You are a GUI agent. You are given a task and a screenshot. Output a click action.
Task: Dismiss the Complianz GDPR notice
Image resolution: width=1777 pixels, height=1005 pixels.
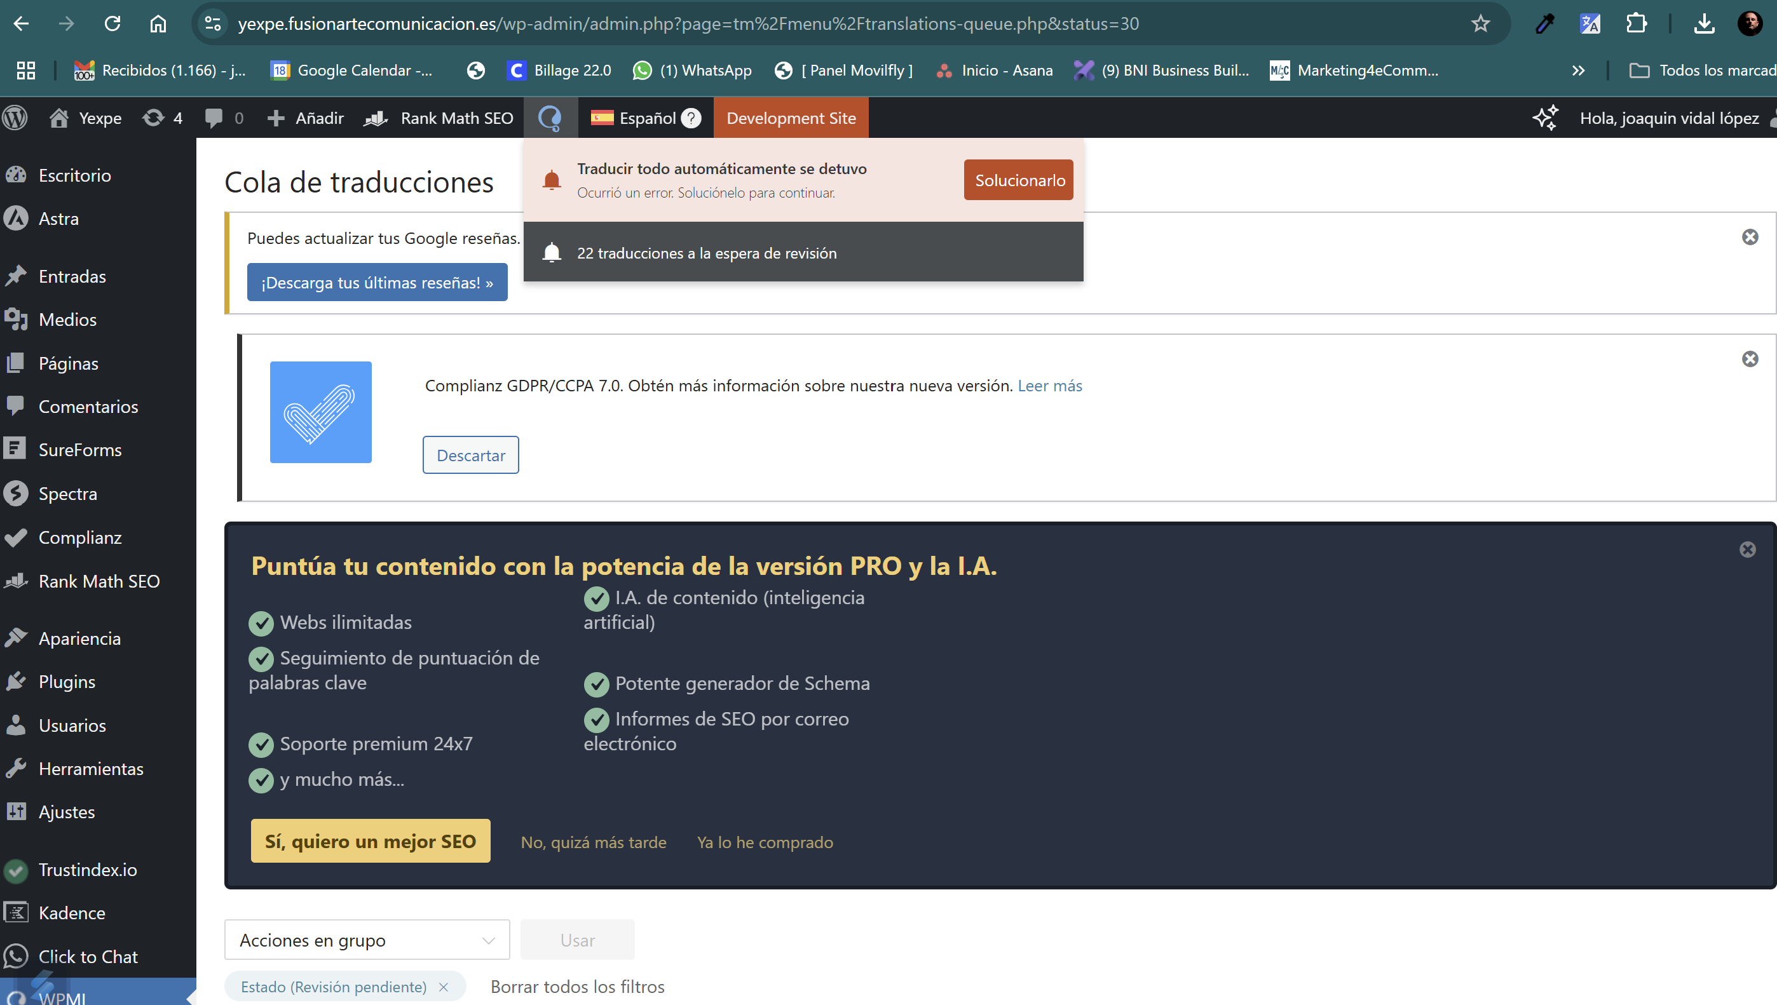click(x=1750, y=359)
